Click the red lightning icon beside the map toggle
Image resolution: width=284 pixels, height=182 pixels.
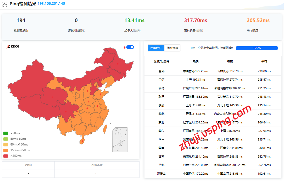[x=124, y=47]
